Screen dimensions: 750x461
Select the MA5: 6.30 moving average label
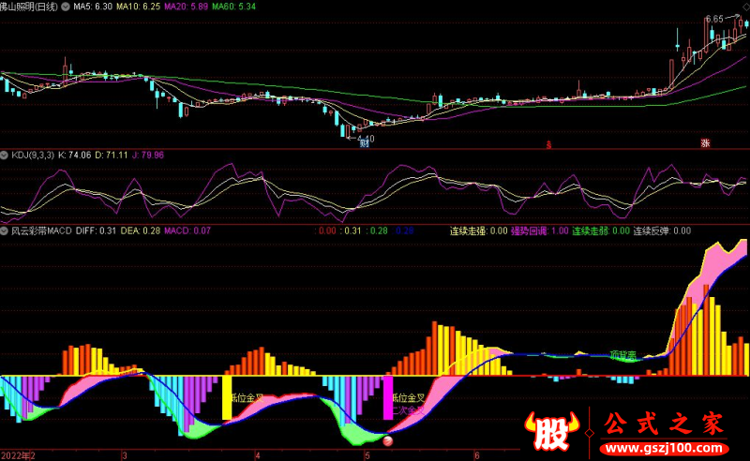click(x=93, y=7)
